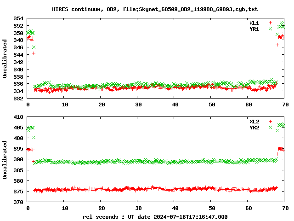Image resolution: width=294 pixels, height=221 pixels.
Task: Click the YR2 legend label
Action: tap(254, 128)
